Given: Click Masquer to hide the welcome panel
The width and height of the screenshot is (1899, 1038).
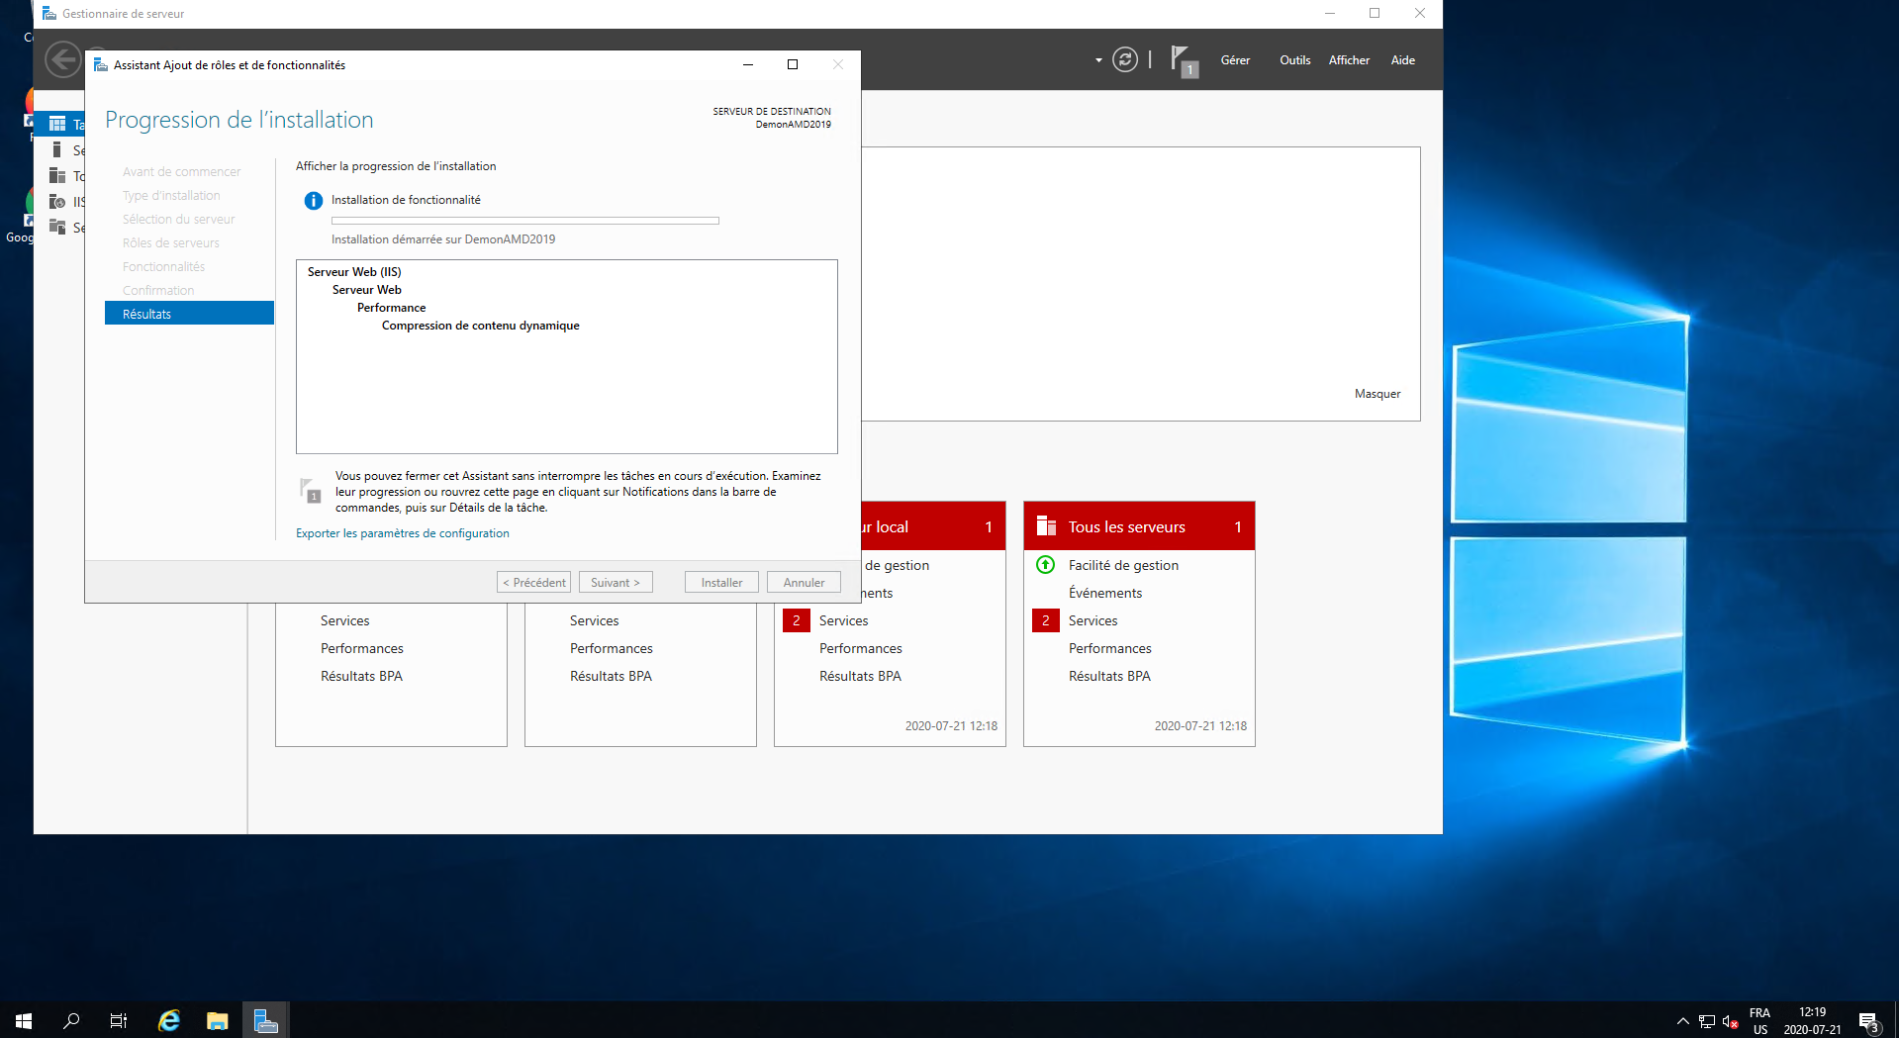Looking at the screenshot, I should tap(1377, 394).
